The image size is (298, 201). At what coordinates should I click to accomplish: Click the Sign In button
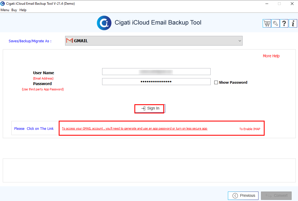(150, 108)
